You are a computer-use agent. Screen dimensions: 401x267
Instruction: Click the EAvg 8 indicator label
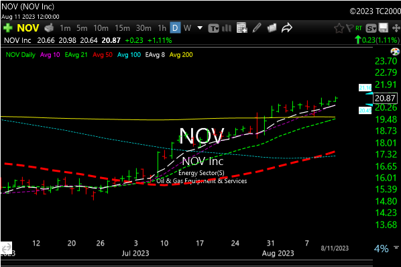[155, 55]
